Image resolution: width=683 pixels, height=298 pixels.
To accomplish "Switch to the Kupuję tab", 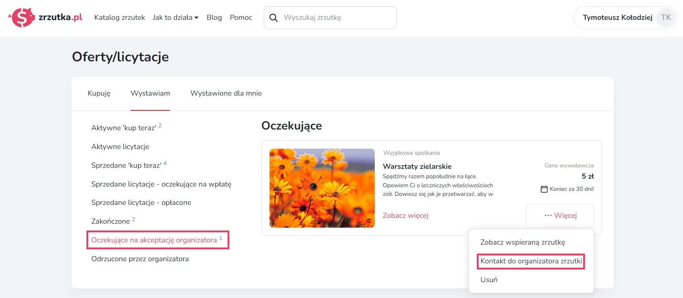I will [99, 93].
